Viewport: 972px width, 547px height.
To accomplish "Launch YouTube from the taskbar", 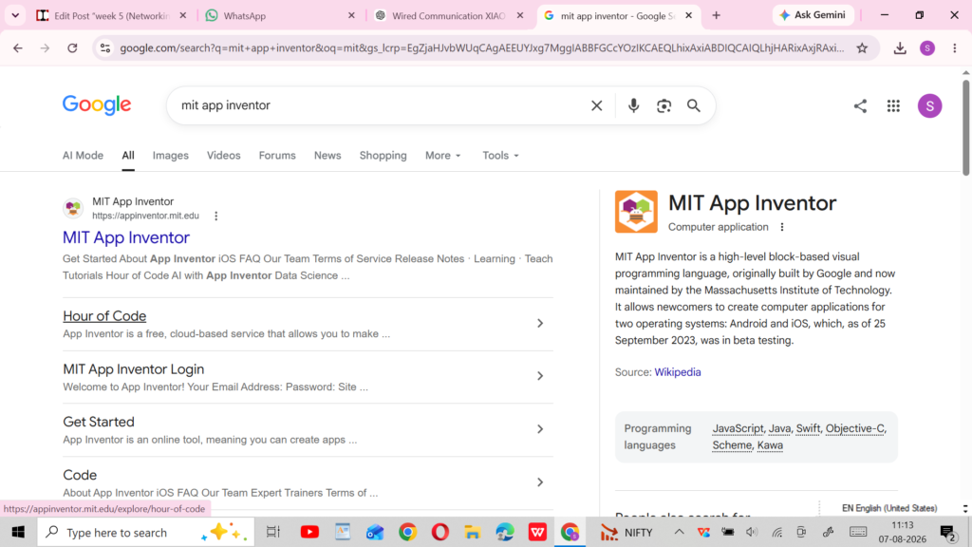I will (x=309, y=532).
